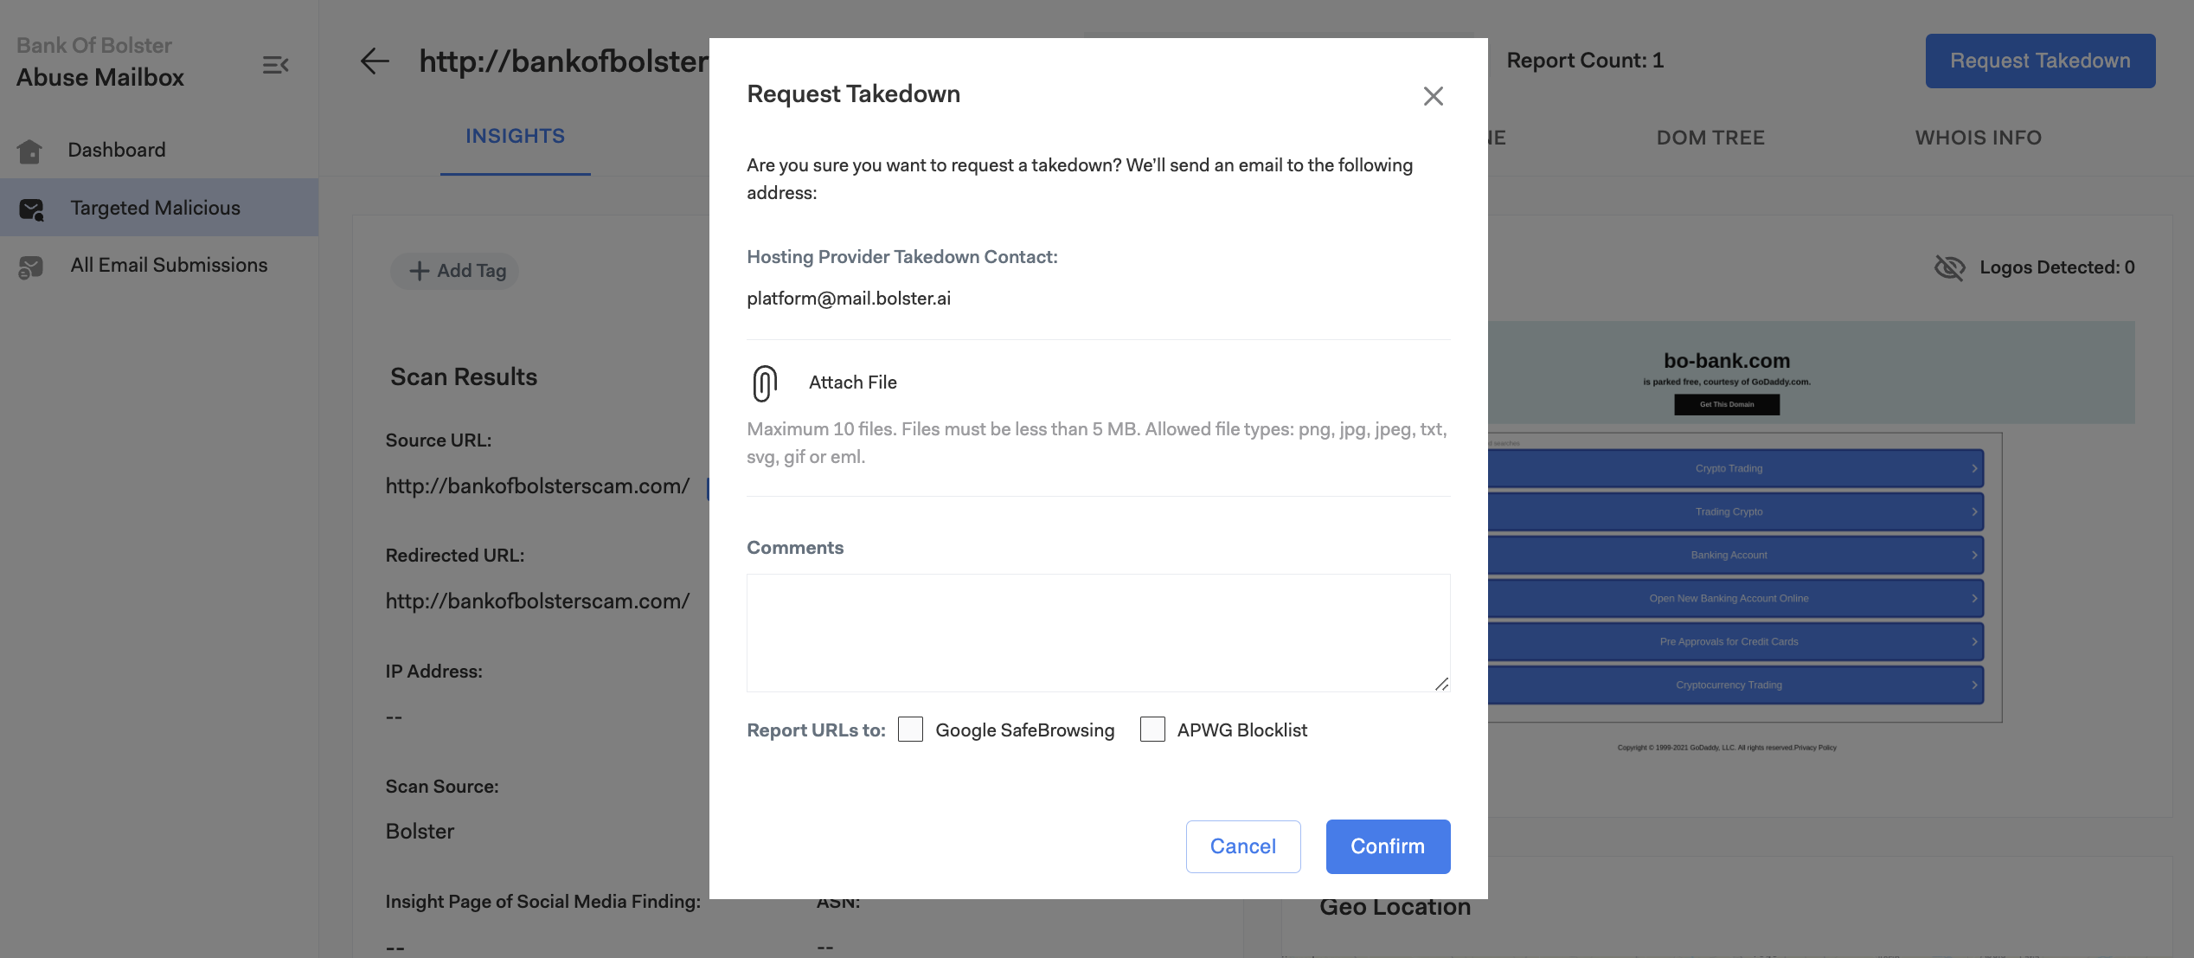This screenshot has height=958, width=2194.
Task: Click Pre Approvals for Credit Cards chevron
Action: pyautogui.click(x=1974, y=641)
